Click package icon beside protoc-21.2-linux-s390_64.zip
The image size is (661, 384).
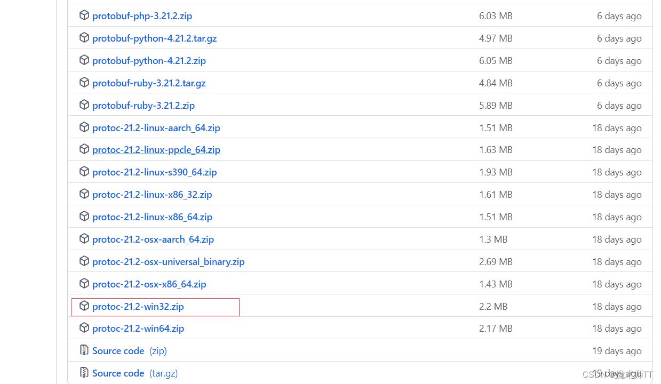click(84, 172)
